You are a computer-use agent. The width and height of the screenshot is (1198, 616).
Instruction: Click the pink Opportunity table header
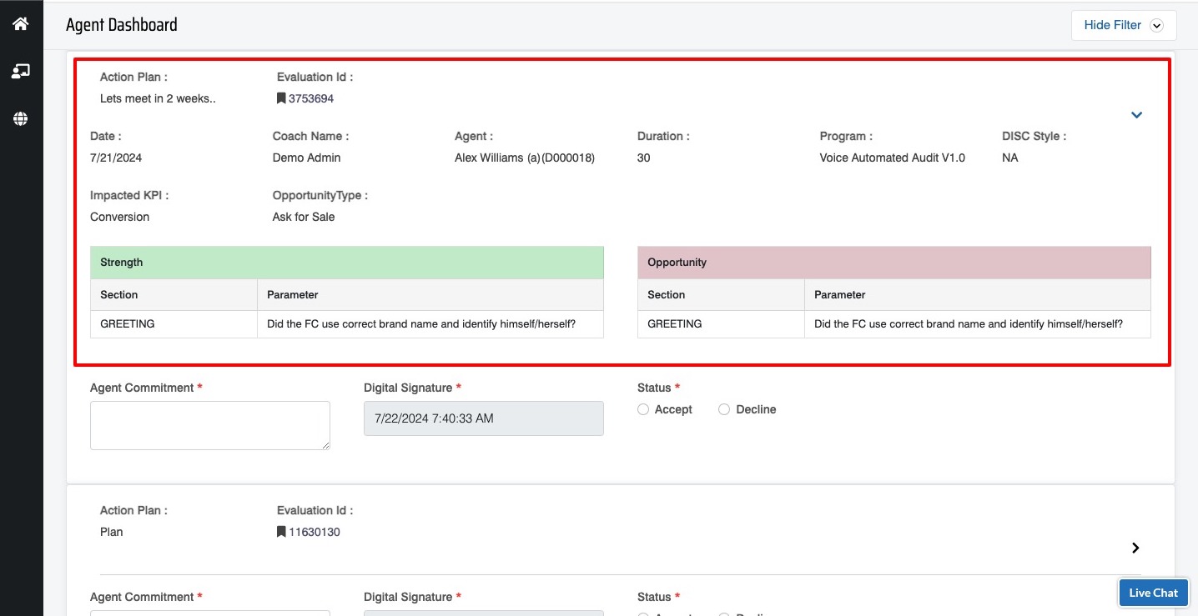click(x=893, y=263)
